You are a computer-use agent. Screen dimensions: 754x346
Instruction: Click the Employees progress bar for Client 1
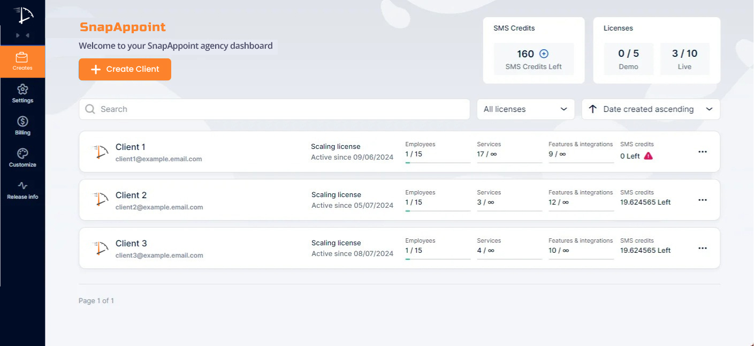point(438,162)
